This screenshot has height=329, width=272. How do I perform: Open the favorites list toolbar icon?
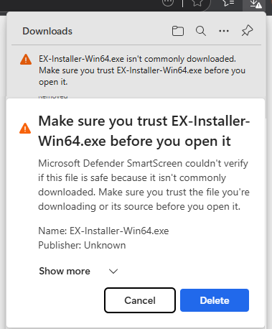[228, 3]
